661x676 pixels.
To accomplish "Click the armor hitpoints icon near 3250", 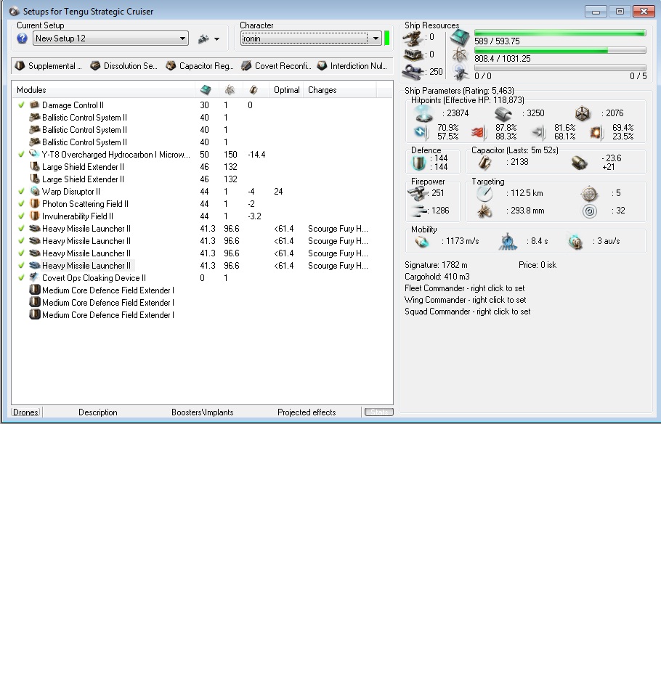I will 503,113.
